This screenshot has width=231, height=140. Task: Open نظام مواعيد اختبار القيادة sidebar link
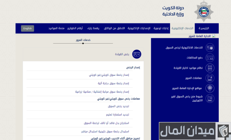pyautogui.click(x=188, y=68)
